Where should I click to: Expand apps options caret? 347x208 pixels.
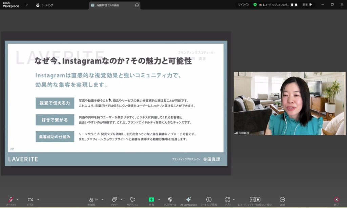[234, 200]
